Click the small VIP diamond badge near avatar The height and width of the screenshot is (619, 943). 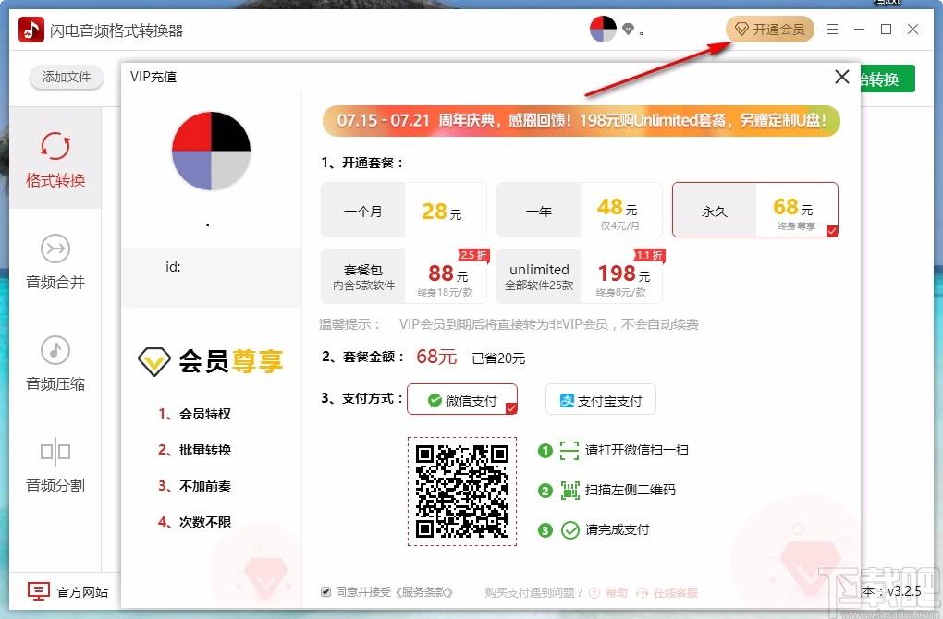click(628, 29)
